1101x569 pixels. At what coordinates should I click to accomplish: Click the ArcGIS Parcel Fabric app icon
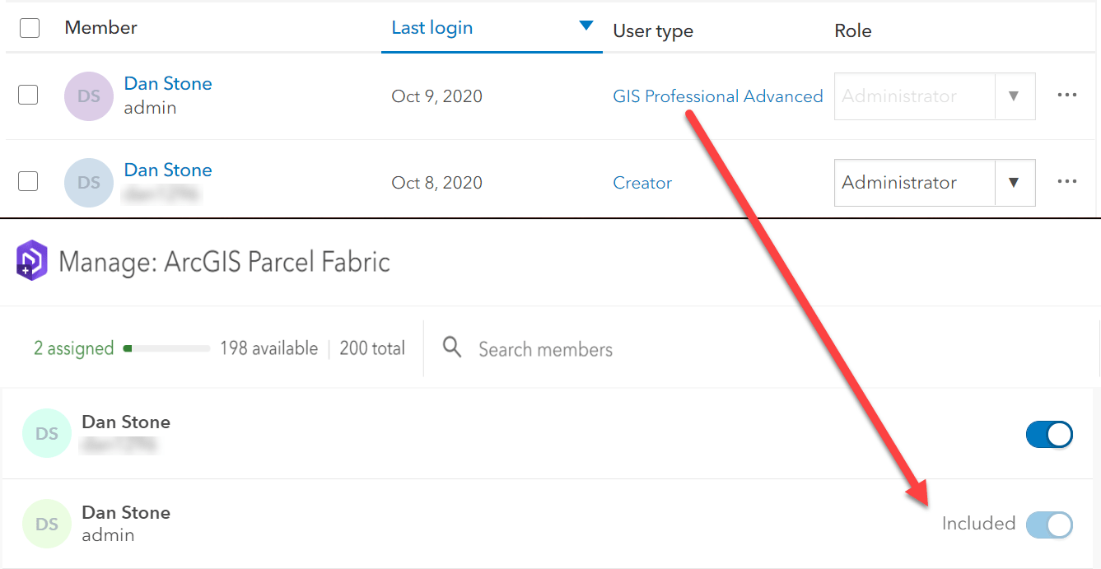[32, 262]
